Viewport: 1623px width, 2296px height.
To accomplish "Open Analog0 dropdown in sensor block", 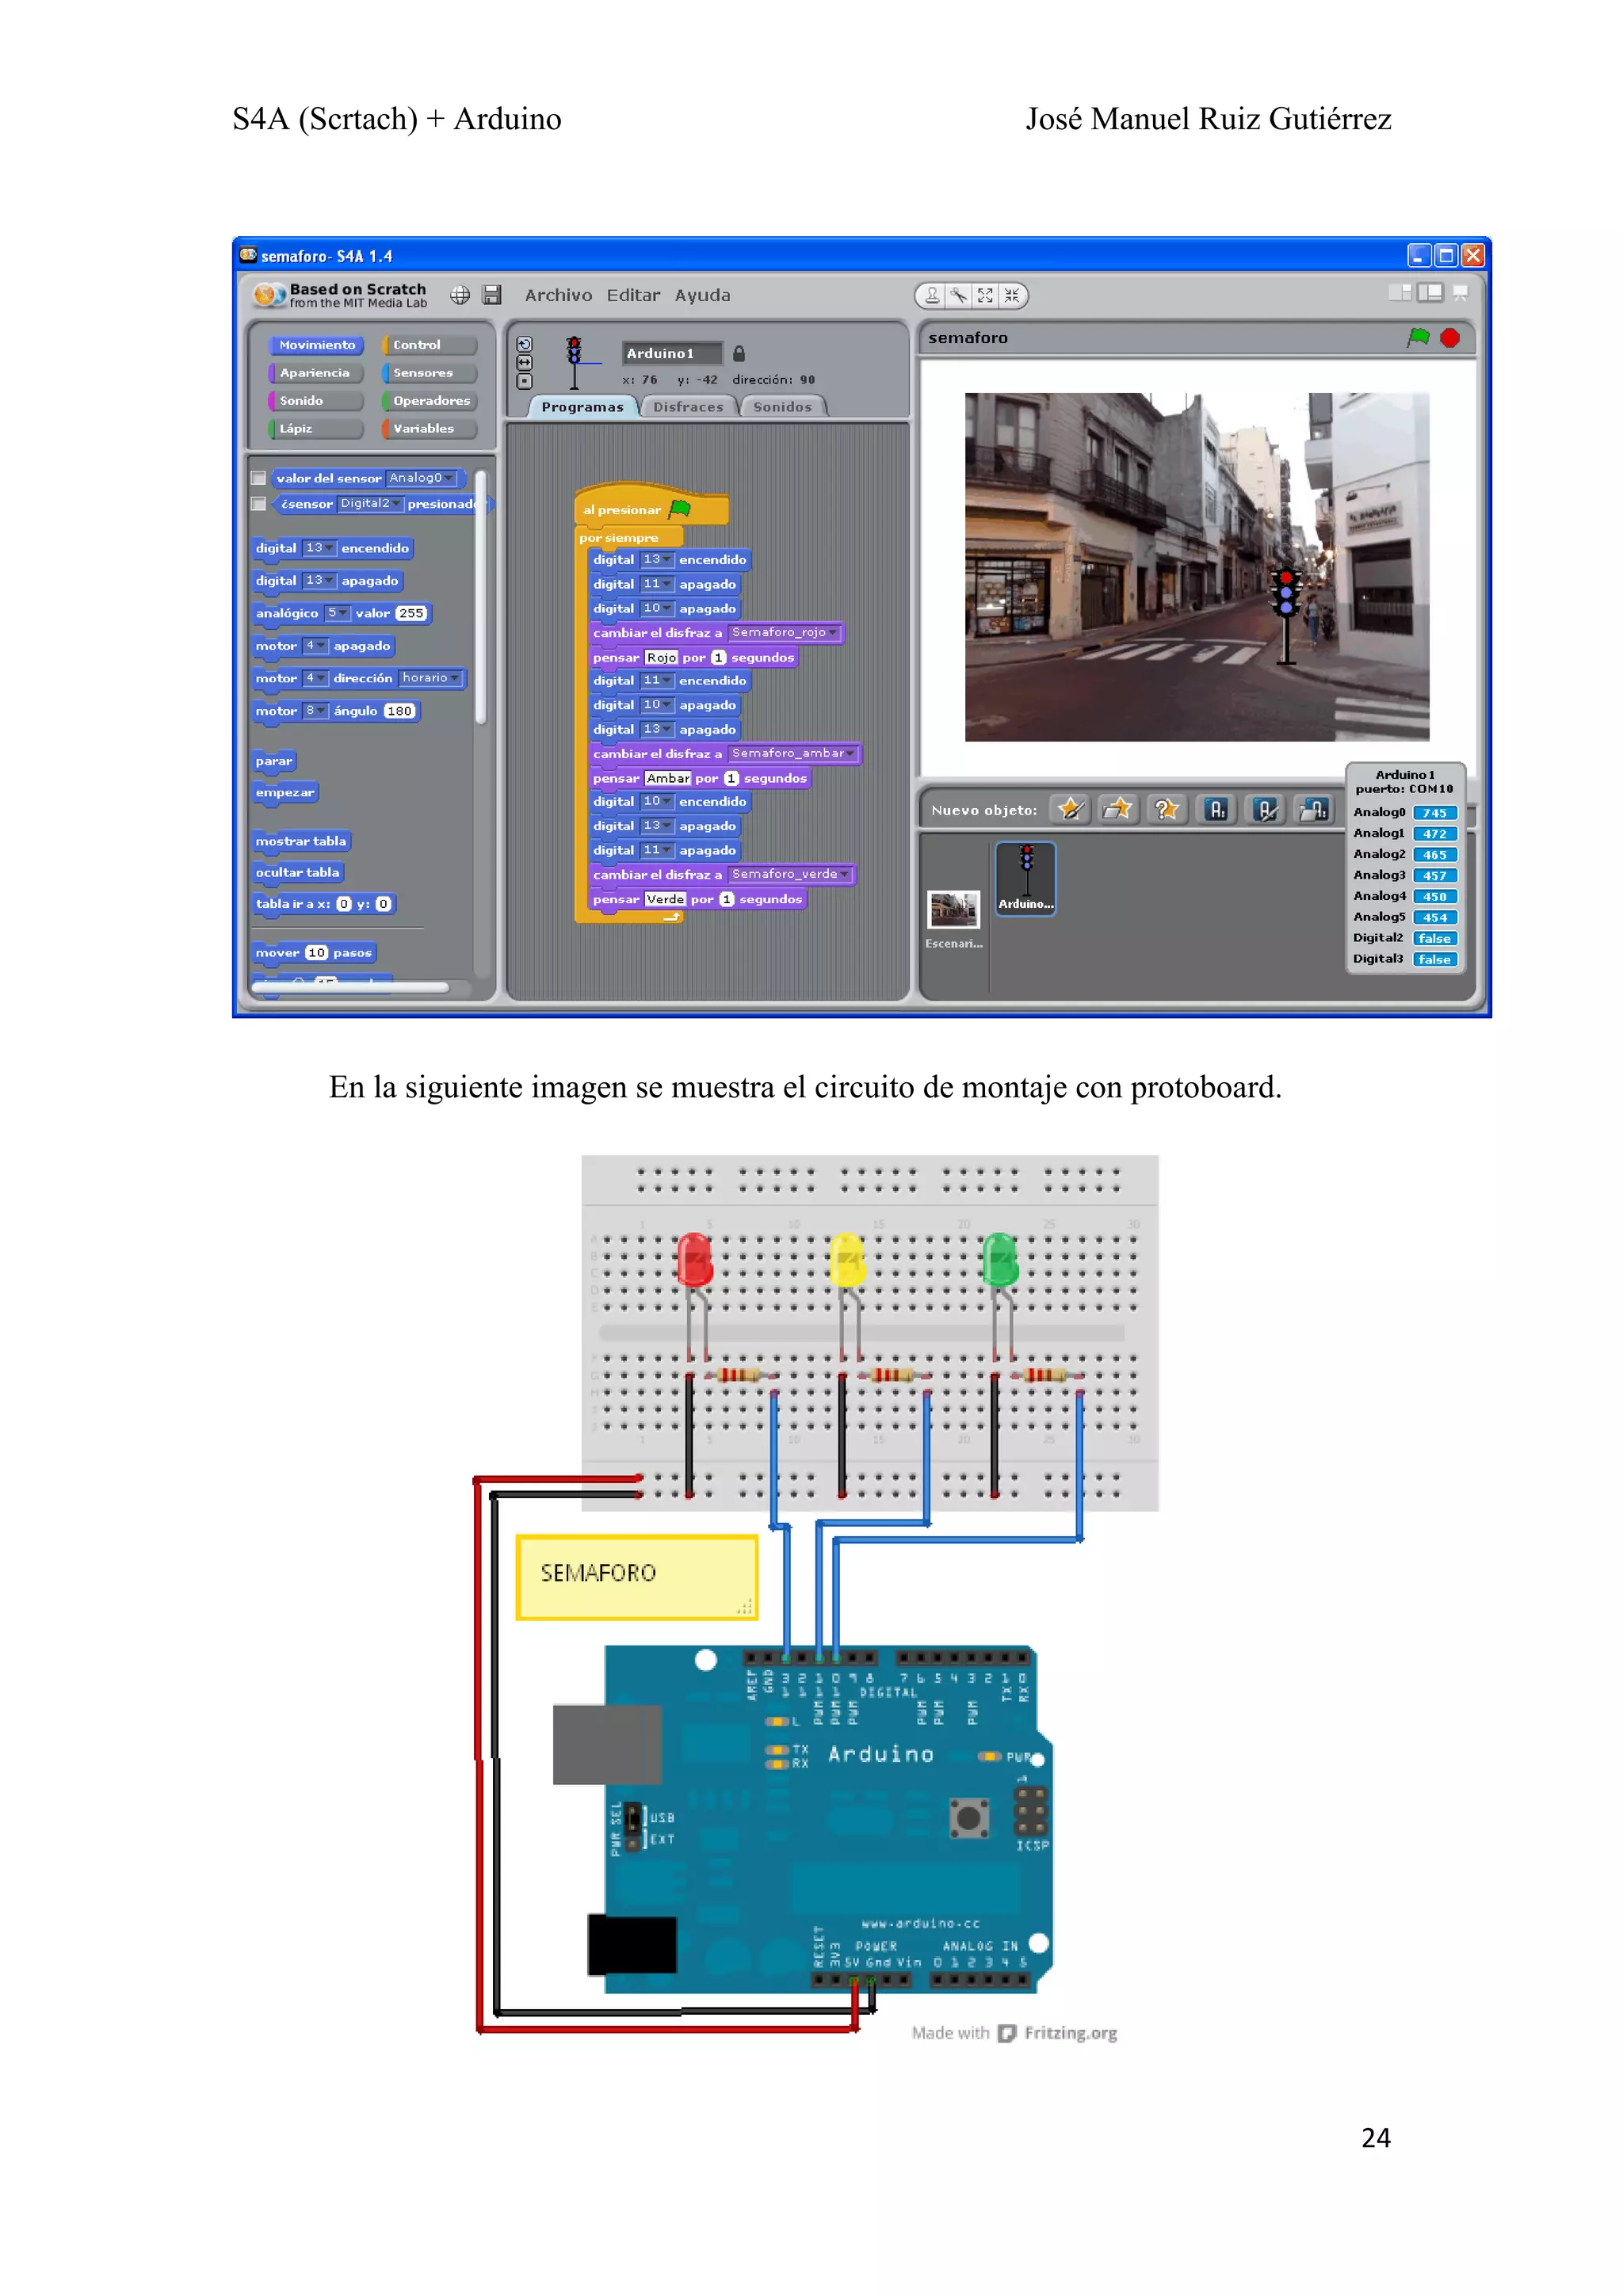I will point(449,478).
